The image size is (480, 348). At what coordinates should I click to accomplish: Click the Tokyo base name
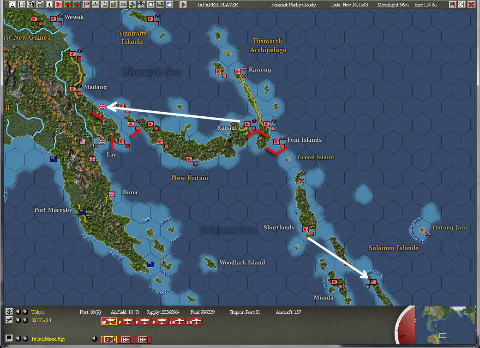[x=38, y=312]
